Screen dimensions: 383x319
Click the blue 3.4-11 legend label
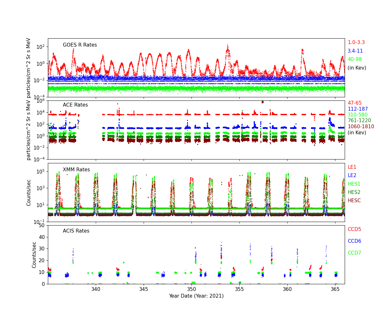click(355, 51)
